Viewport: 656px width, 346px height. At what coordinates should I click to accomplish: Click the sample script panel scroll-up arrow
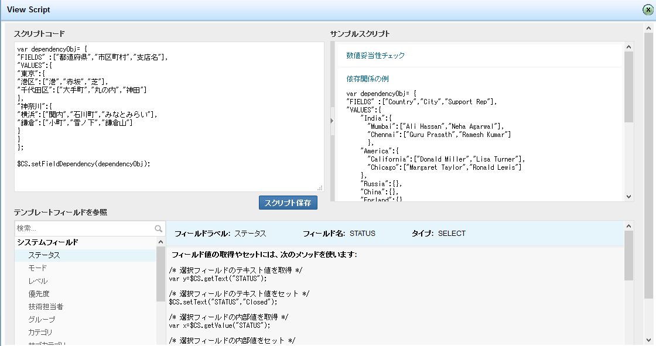(629, 47)
